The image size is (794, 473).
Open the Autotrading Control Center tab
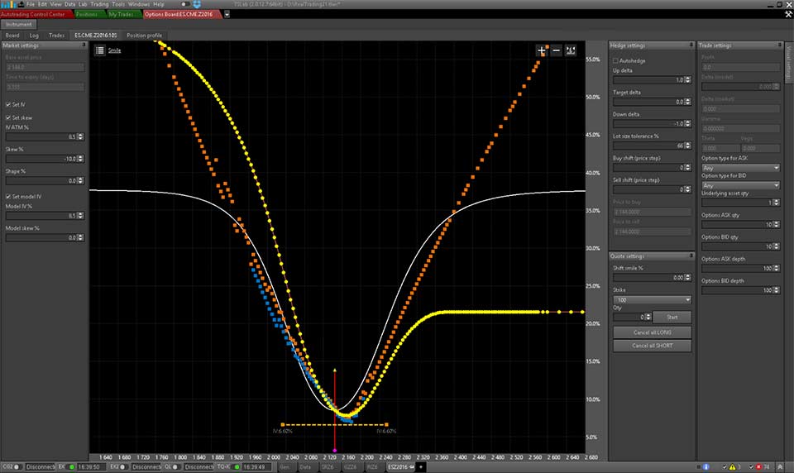(x=33, y=14)
